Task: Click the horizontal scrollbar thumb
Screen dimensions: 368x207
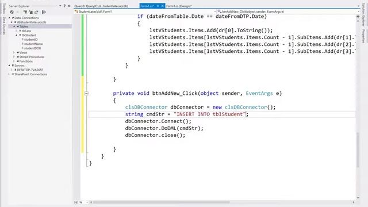Action: 162,202
